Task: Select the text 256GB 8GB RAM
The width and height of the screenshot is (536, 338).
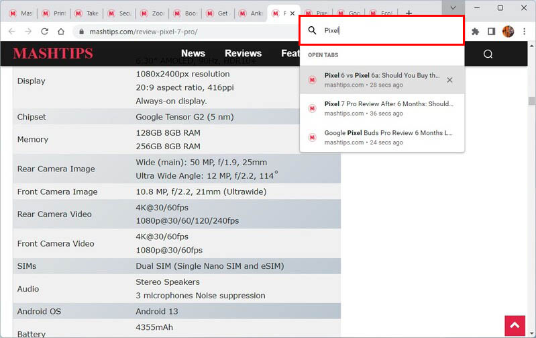Action: [168, 146]
